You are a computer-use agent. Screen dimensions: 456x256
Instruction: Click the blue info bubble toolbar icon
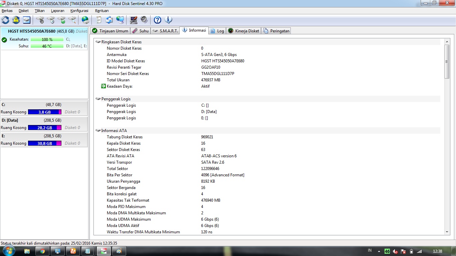tap(169, 20)
